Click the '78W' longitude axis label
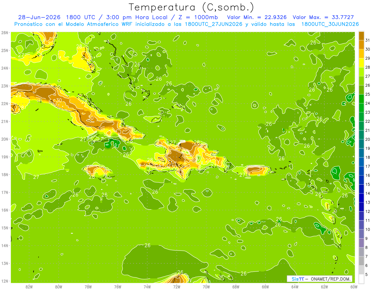The image size is (376, 291). (88, 286)
